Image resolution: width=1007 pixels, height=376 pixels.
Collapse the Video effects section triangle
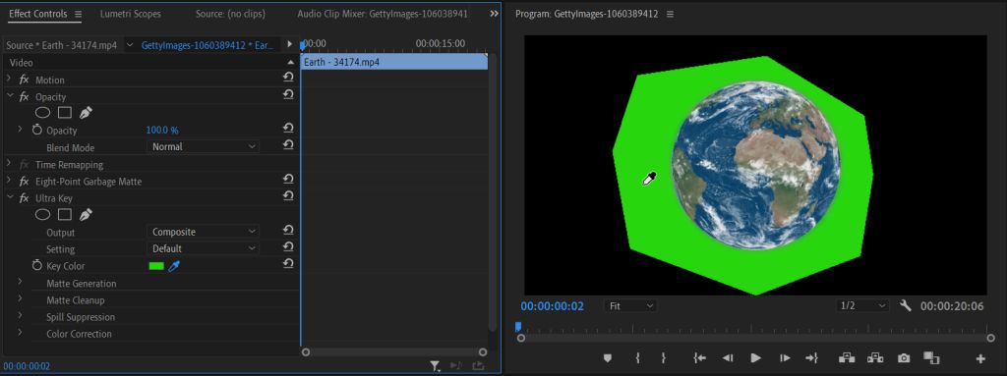click(x=291, y=63)
